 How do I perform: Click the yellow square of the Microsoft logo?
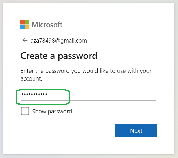(x=27, y=27)
